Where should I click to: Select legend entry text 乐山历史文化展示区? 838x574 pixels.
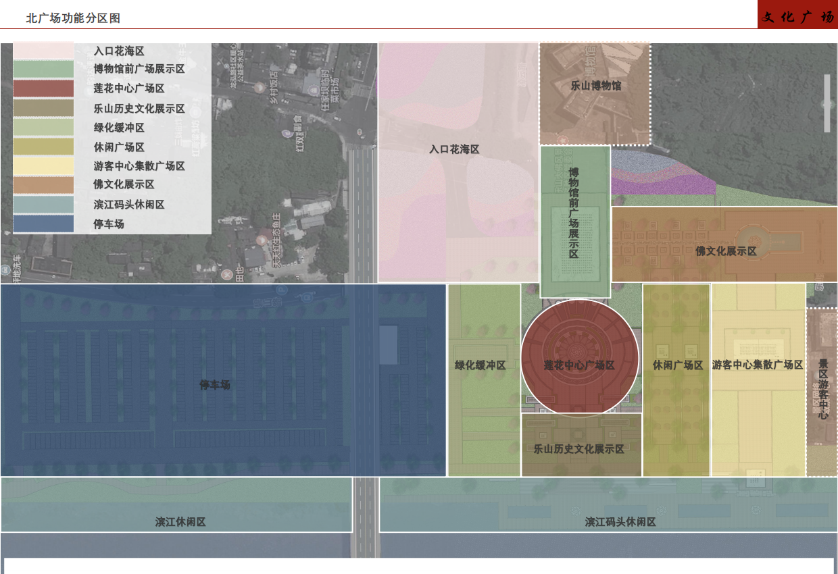point(139,108)
